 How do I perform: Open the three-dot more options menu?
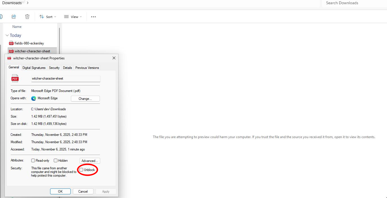tap(93, 17)
